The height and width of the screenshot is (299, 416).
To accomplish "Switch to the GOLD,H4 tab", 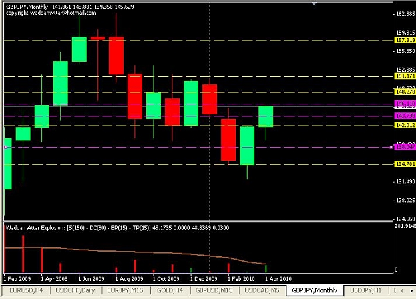I will (x=170, y=290).
